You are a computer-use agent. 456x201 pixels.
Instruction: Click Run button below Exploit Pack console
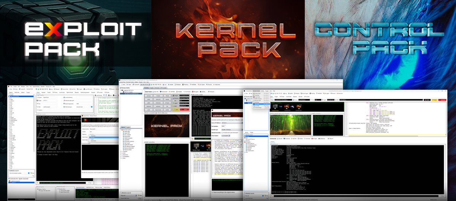click(90, 183)
